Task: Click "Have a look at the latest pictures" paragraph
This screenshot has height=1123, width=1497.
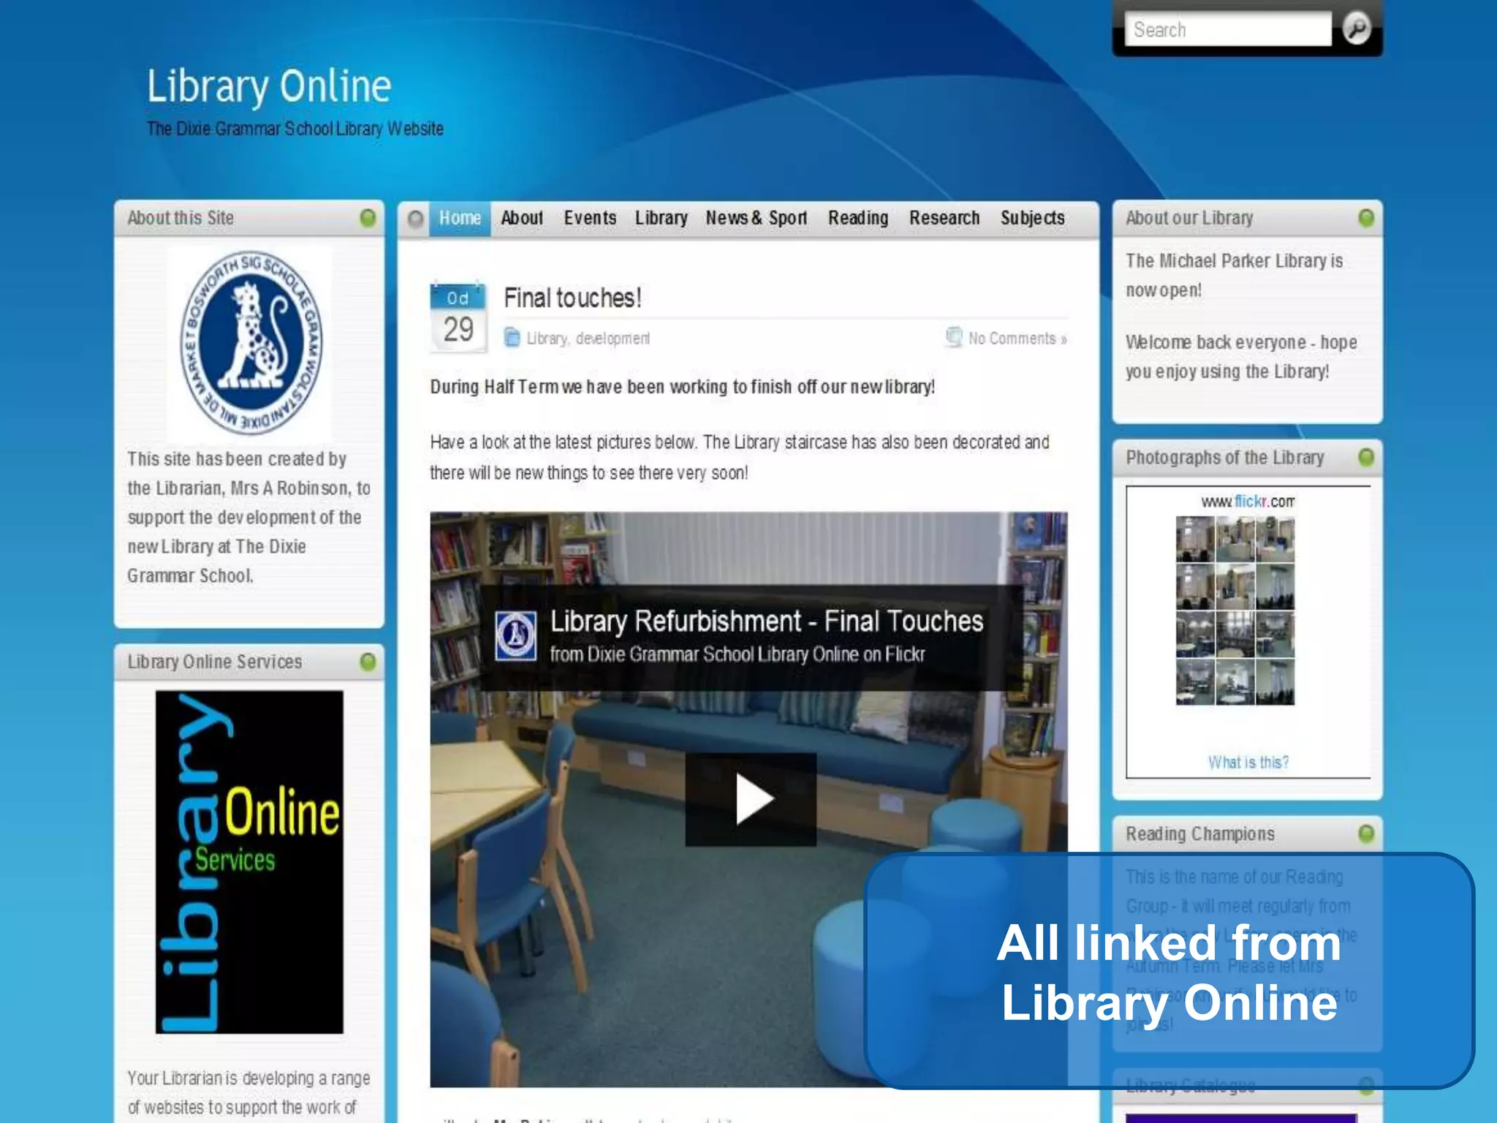Action: tap(740, 458)
